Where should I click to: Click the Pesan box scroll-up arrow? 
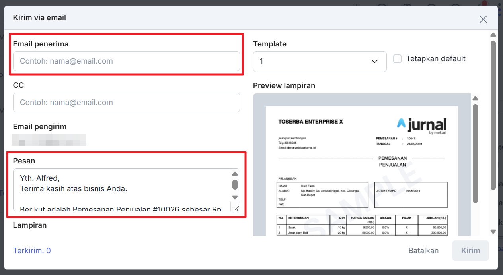point(235,174)
